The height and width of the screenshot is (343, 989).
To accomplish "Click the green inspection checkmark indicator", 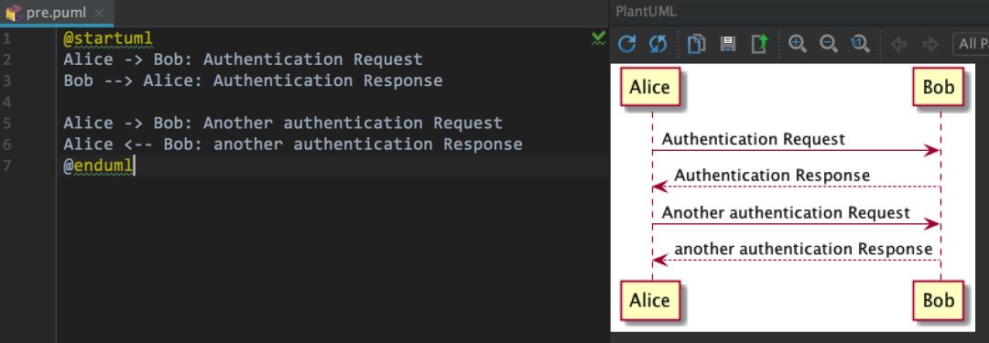I will (x=599, y=39).
